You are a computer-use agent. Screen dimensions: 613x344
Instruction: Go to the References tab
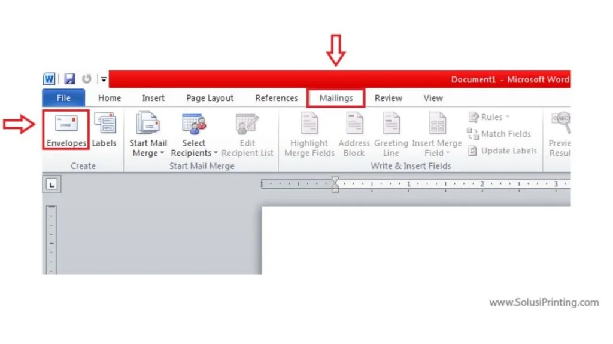click(277, 98)
